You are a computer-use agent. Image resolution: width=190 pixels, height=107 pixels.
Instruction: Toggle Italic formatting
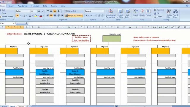coord(21,15)
